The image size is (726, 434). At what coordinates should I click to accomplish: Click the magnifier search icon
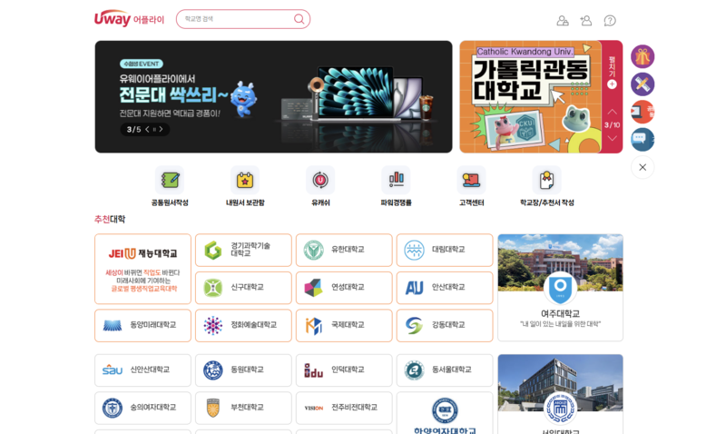tap(299, 19)
